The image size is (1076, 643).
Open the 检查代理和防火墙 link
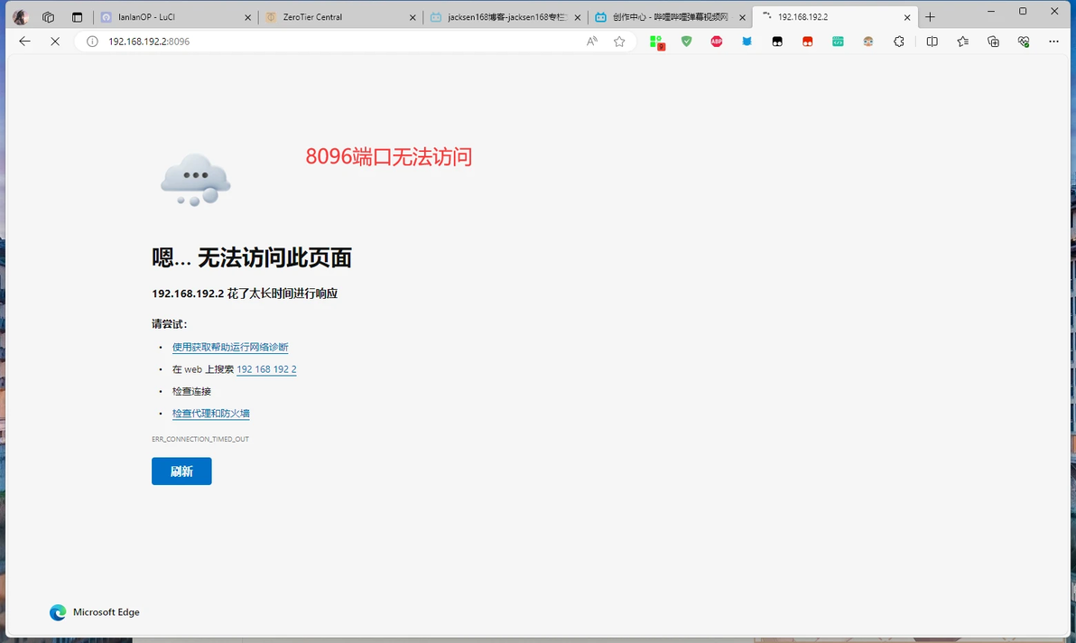tap(210, 413)
